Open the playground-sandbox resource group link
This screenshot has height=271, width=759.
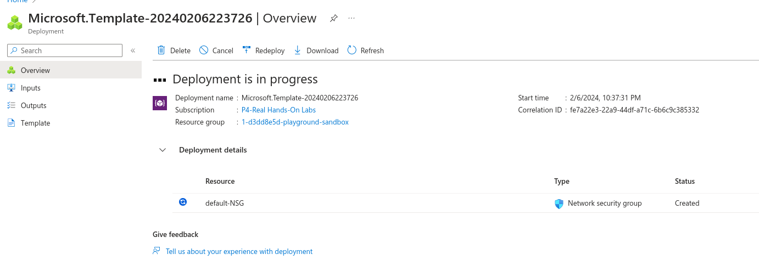(x=295, y=122)
